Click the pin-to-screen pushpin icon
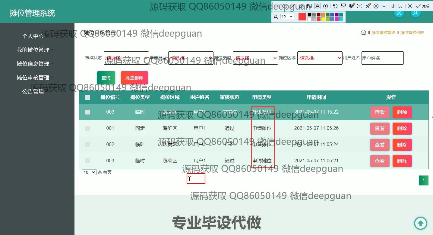The image size is (433, 235). tap(368, 6)
